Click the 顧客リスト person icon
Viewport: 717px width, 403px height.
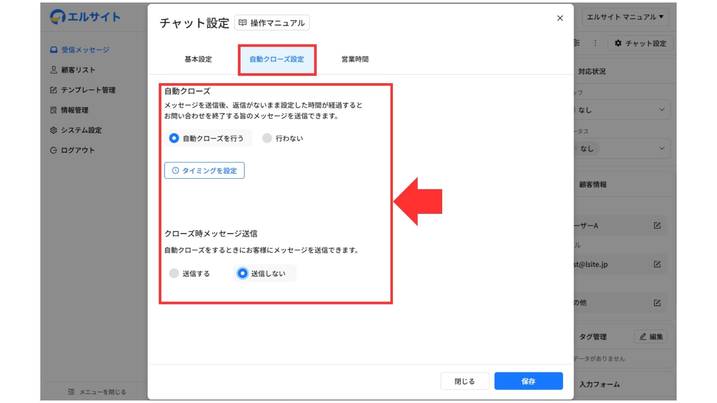click(x=54, y=70)
